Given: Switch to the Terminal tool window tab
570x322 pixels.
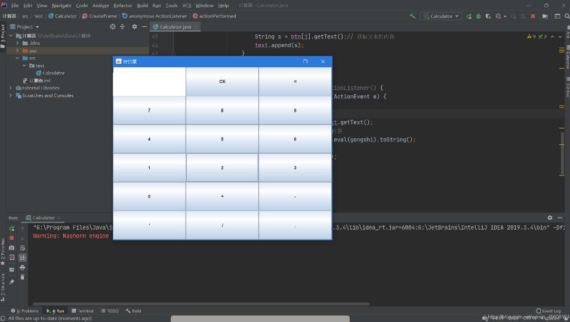Looking at the screenshot, I should tap(82, 311).
